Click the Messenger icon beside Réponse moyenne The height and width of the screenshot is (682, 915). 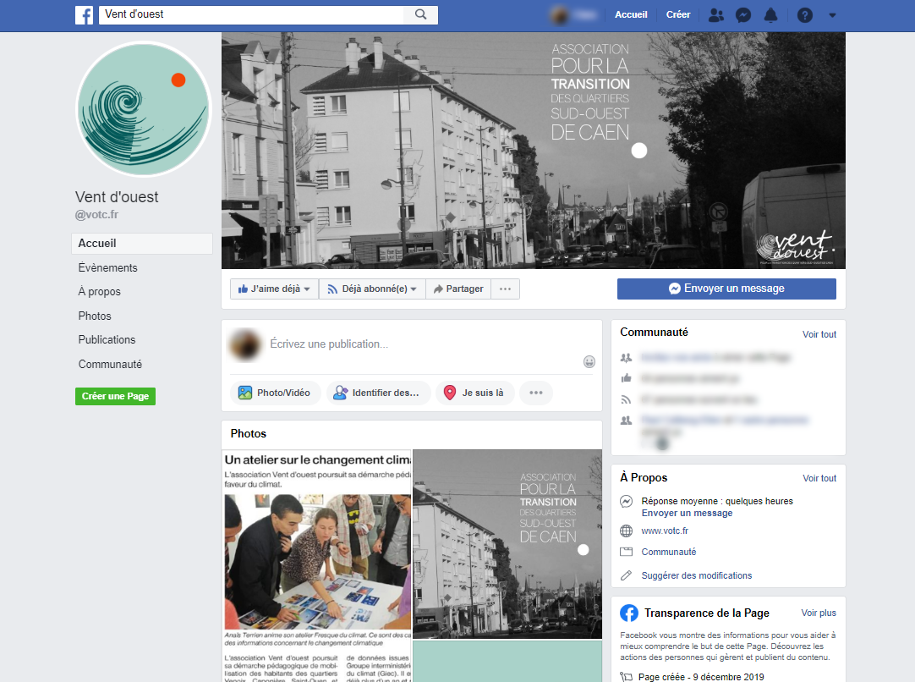(x=626, y=501)
